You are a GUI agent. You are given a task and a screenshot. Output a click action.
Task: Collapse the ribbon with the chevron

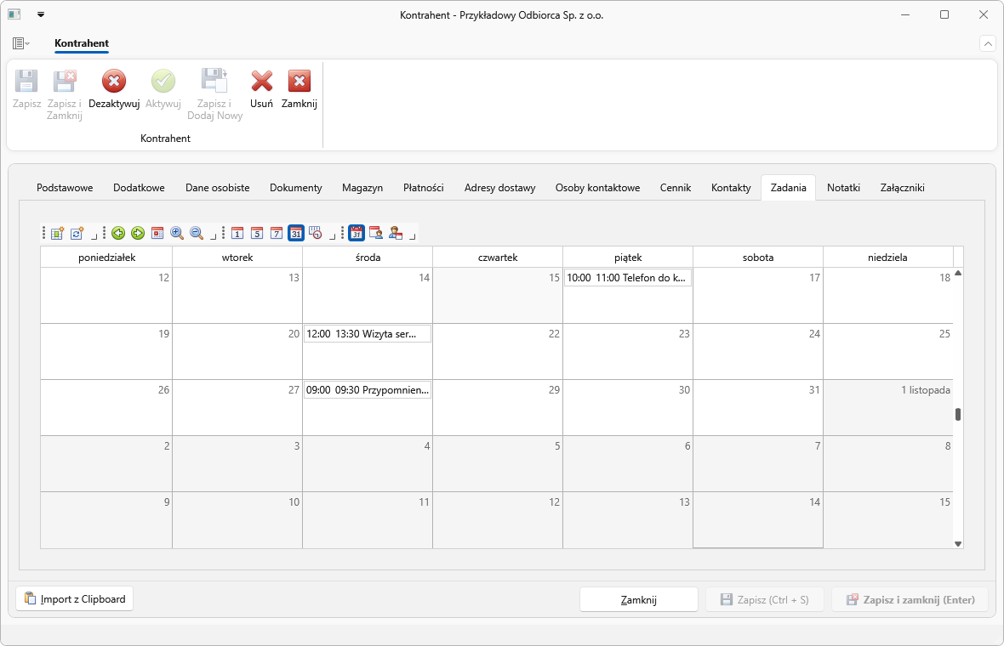tap(988, 43)
